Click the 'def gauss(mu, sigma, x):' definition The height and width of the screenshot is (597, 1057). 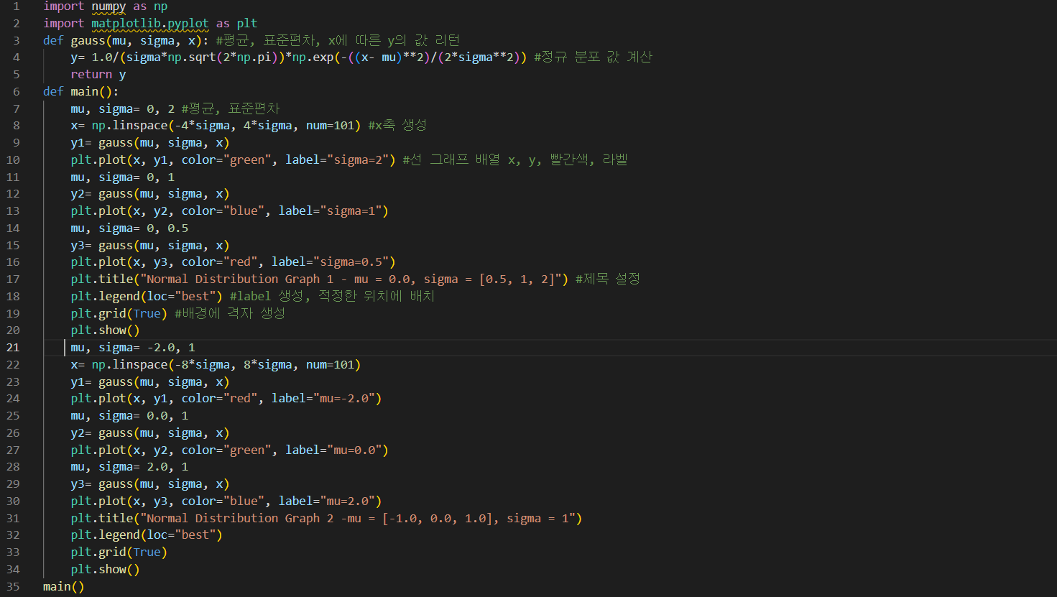click(126, 40)
